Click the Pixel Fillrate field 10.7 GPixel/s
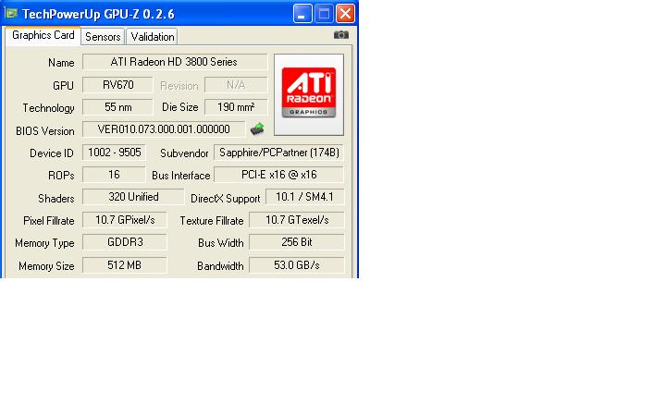The width and height of the screenshot is (666, 416). [125, 220]
